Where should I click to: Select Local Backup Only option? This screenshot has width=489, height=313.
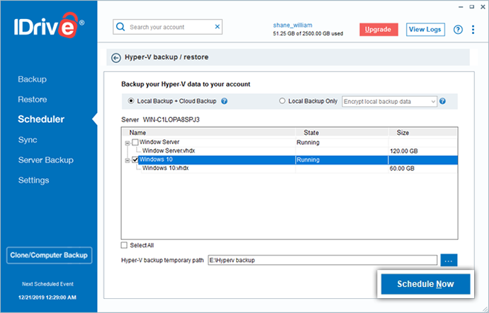coord(282,101)
